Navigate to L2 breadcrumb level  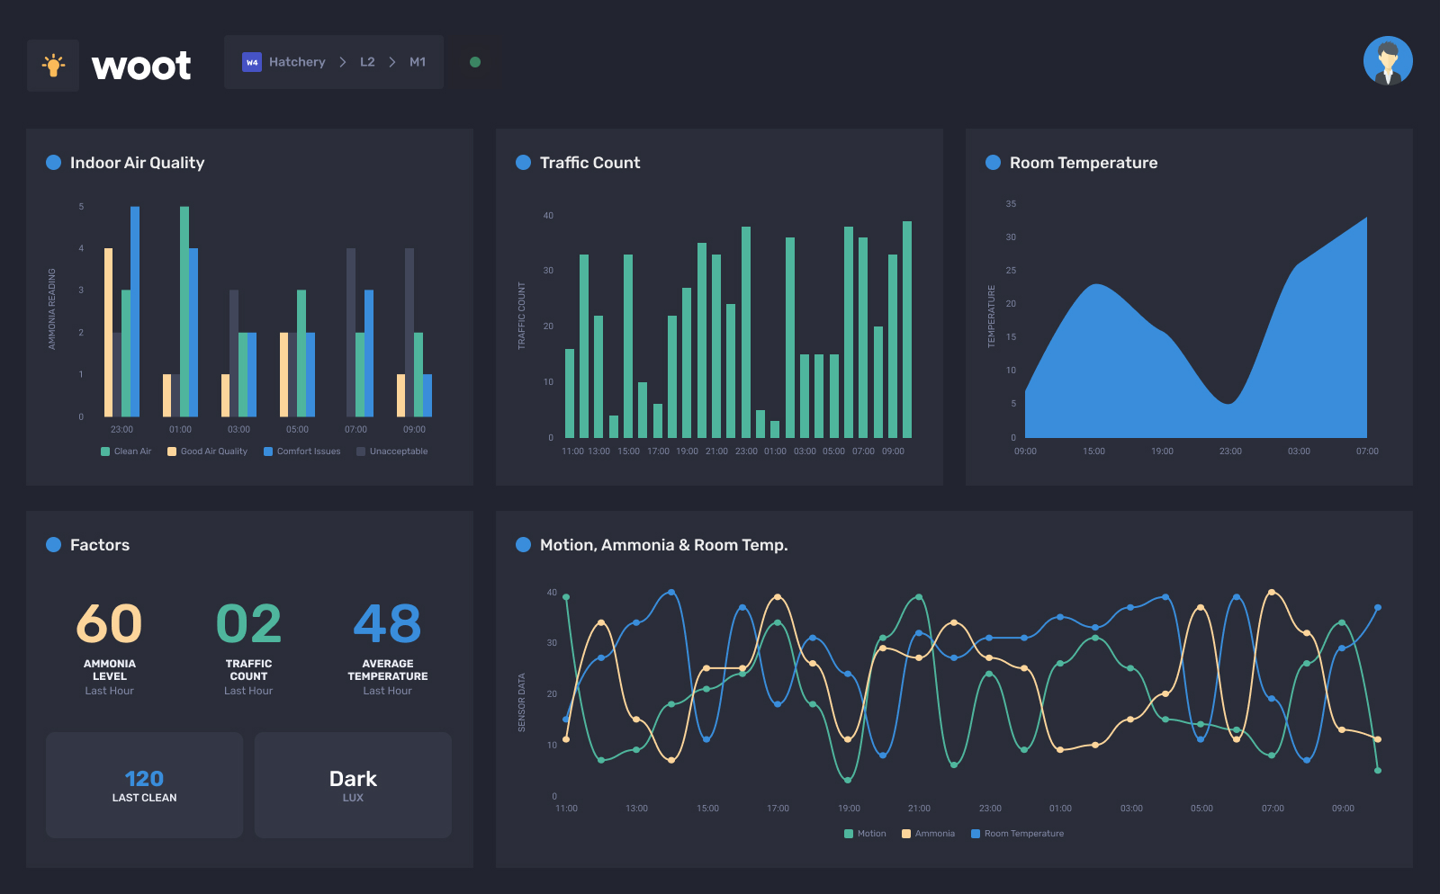[367, 62]
